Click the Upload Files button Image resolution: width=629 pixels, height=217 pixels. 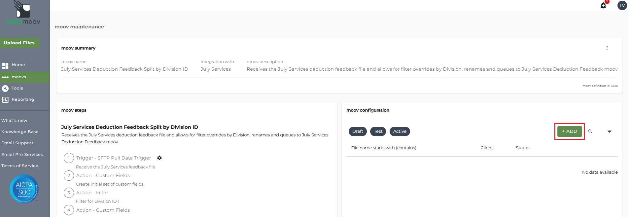click(19, 43)
